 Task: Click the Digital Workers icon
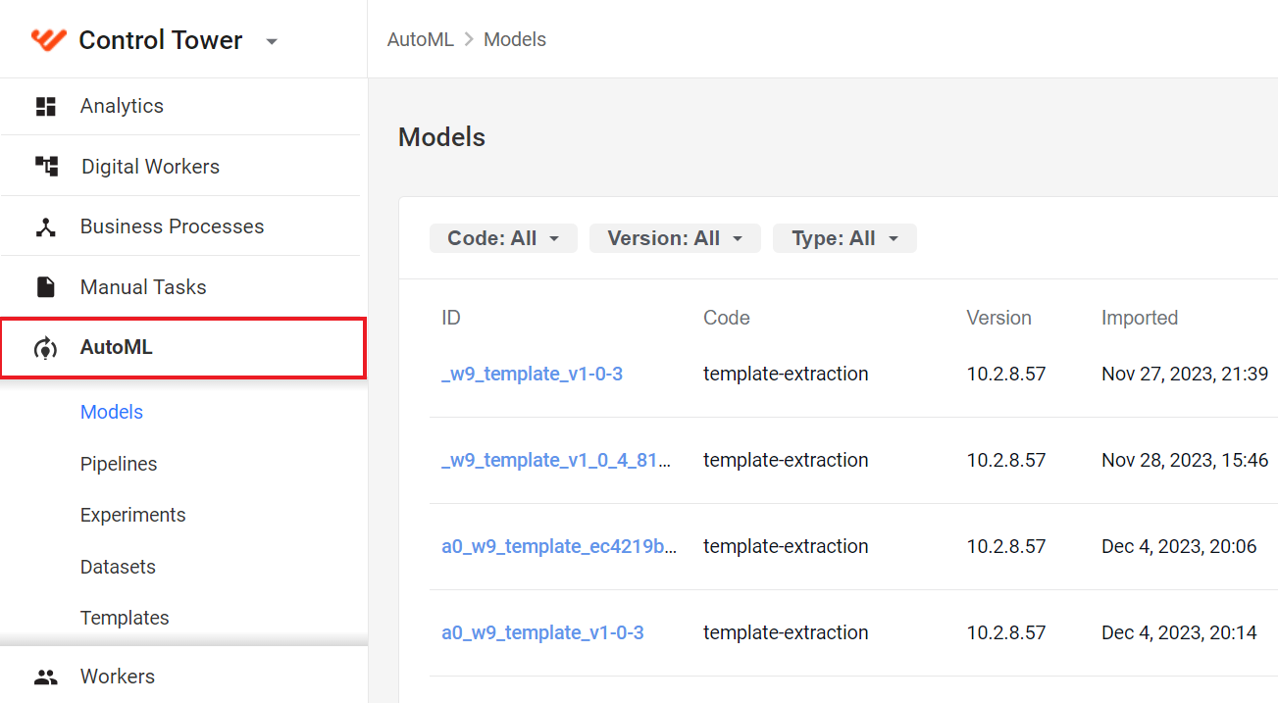tap(46, 166)
